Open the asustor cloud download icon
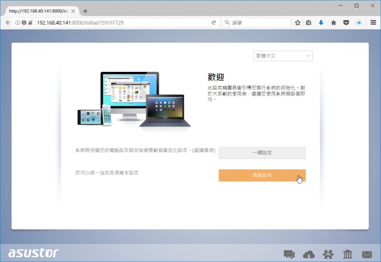Image resolution: width=381 pixels, height=262 pixels. pos(309,255)
